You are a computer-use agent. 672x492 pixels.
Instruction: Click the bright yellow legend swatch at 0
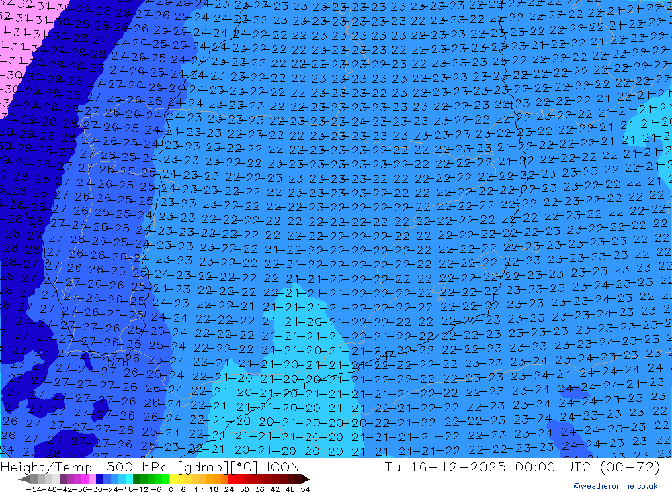pyautogui.click(x=173, y=479)
